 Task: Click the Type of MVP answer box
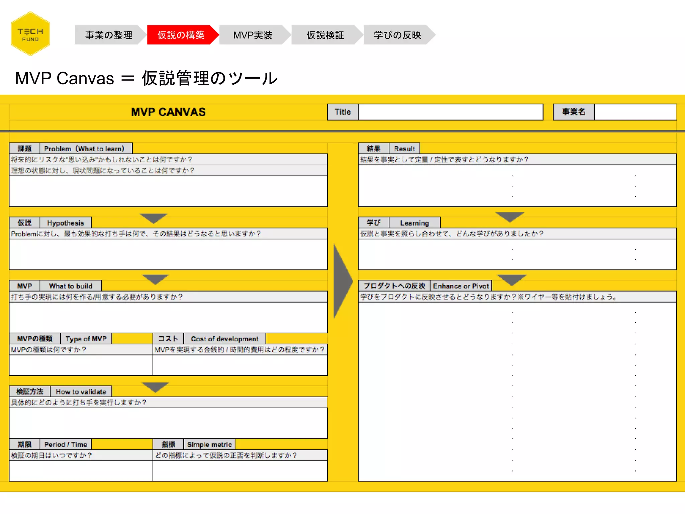81,365
